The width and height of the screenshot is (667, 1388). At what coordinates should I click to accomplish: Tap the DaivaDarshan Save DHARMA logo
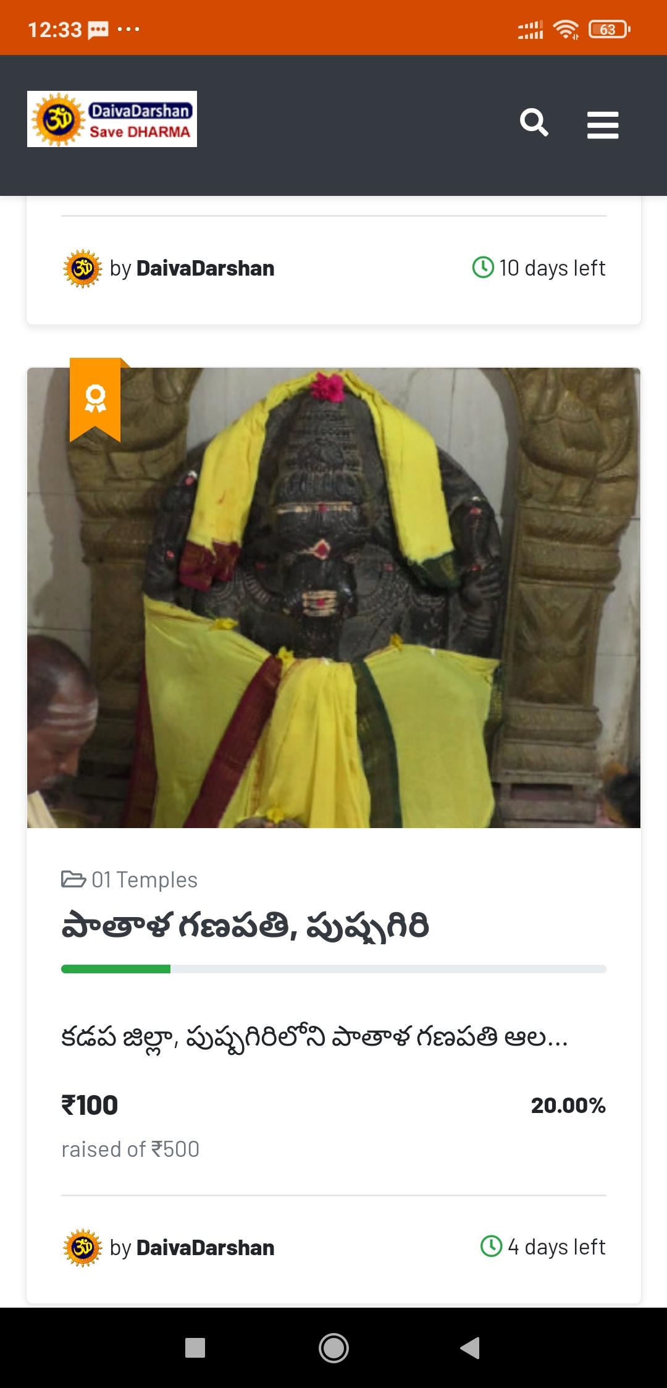(112, 119)
